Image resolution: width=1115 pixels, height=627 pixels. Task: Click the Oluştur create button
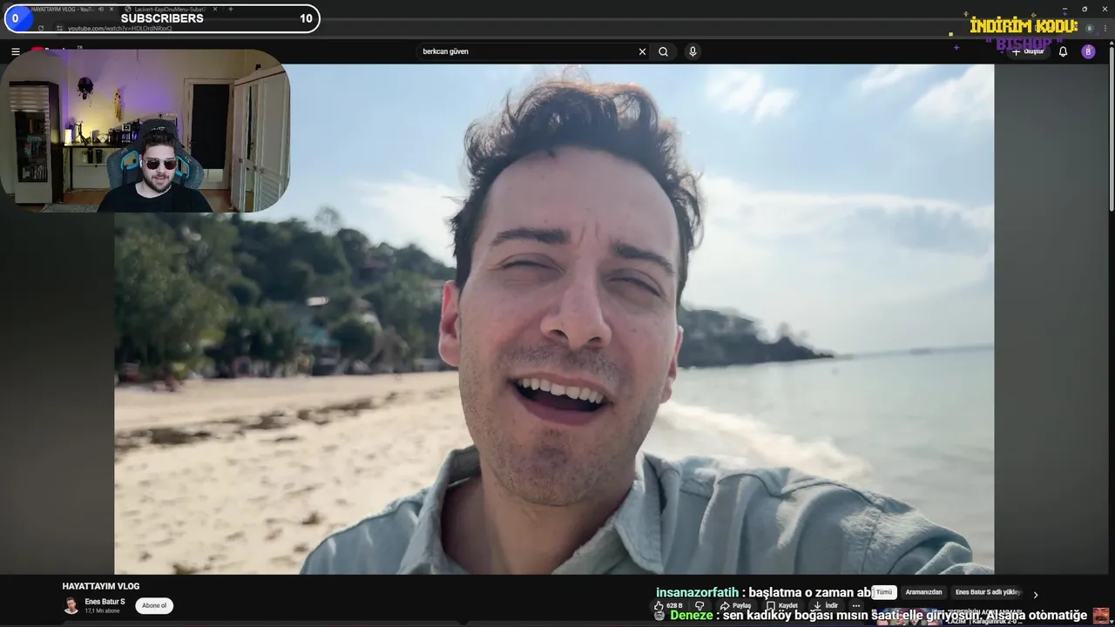coord(1028,51)
